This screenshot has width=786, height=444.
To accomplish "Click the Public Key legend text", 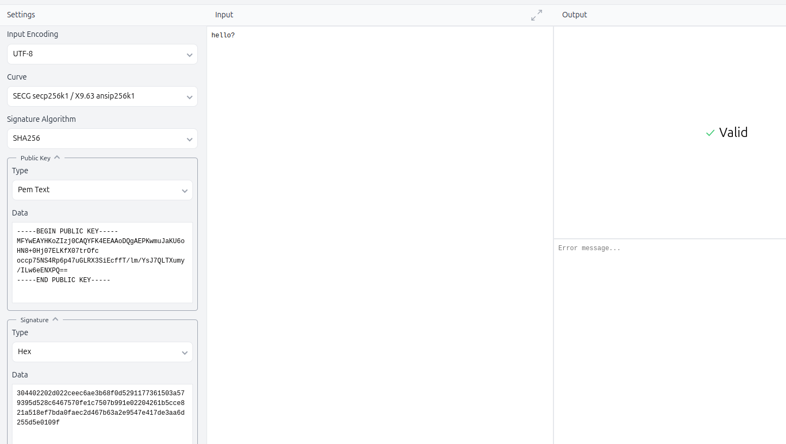I will (x=35, y=158).
